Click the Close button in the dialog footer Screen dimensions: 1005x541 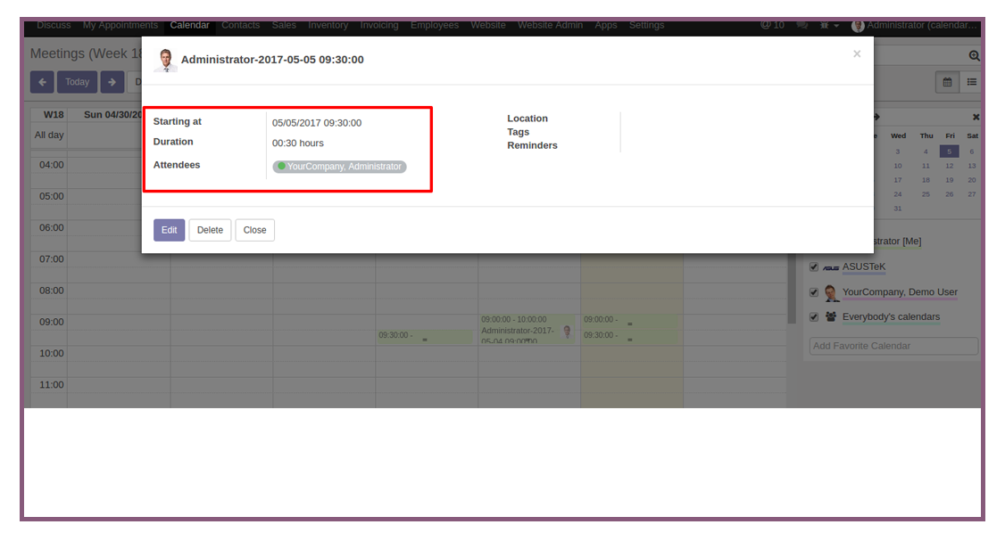[x=254, y=230]
